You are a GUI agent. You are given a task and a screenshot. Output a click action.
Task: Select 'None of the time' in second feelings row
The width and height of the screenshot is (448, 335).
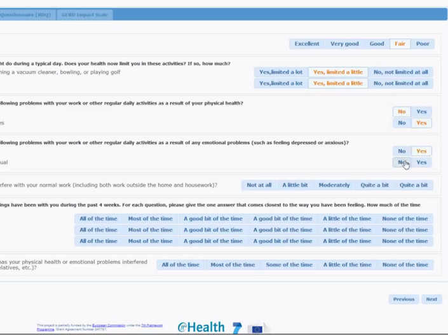point(405,230)
